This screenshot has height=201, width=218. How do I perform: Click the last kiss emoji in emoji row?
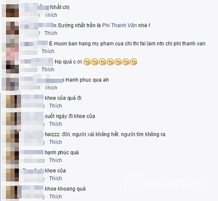pyautogui.click(x=134, y=62)
